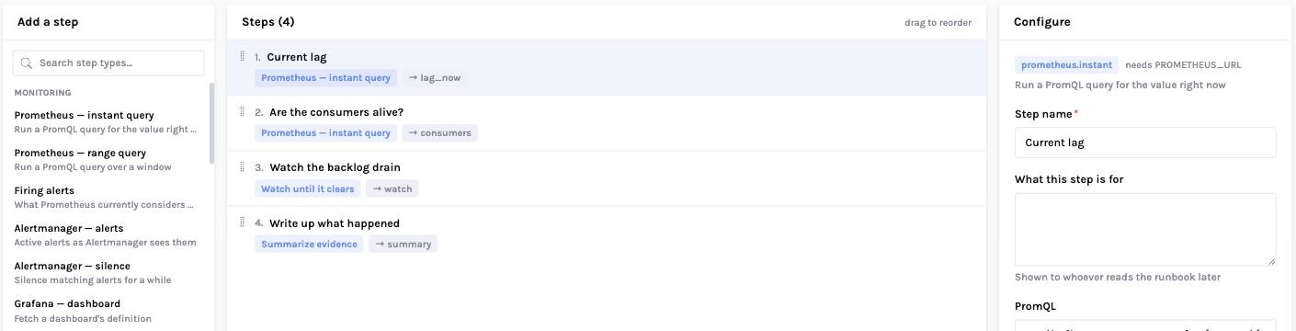The height and width of the screenshot is (331, 1296).
Task: Click the Step name input field
Action: click(x=1145, y=143)
